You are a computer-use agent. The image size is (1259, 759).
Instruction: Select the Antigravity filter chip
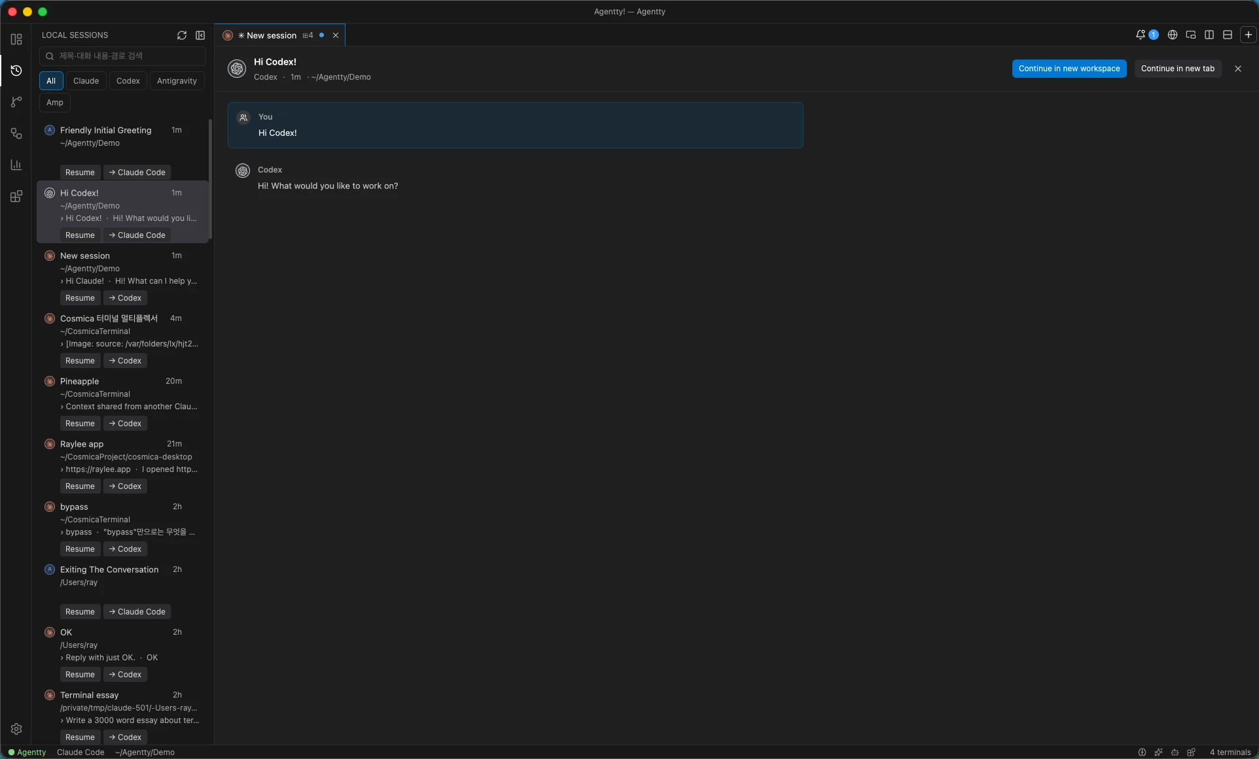coord(177,81)
